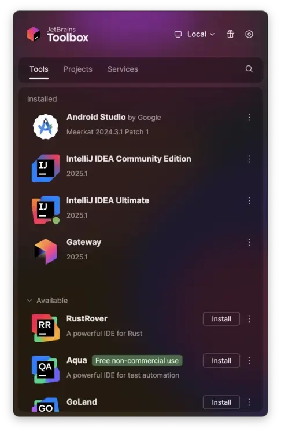Viewport: 281px width, 432px height.
Task: Click the monitor icon beside Local
Action: coord(178,34)
